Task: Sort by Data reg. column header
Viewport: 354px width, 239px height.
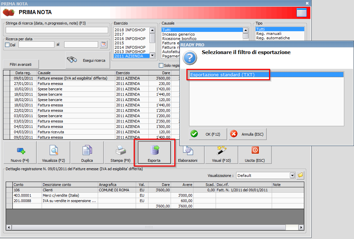Action: (x=24, y=73)
